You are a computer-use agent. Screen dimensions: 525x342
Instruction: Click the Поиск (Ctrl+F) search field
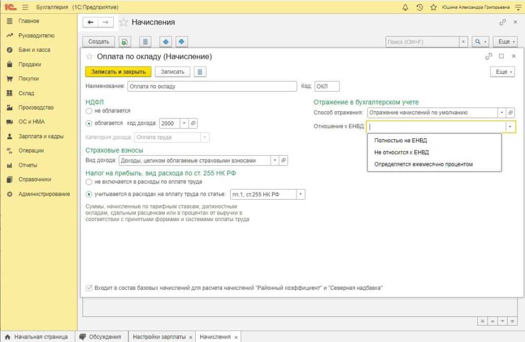422,42
